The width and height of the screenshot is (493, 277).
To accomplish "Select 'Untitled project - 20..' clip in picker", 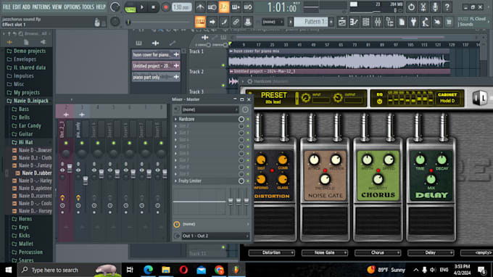I will pyautogui.click(x=156, y=66).
